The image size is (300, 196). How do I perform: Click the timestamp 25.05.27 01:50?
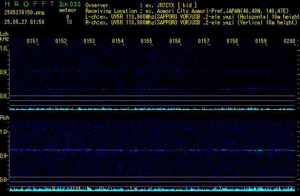[24, 22]
